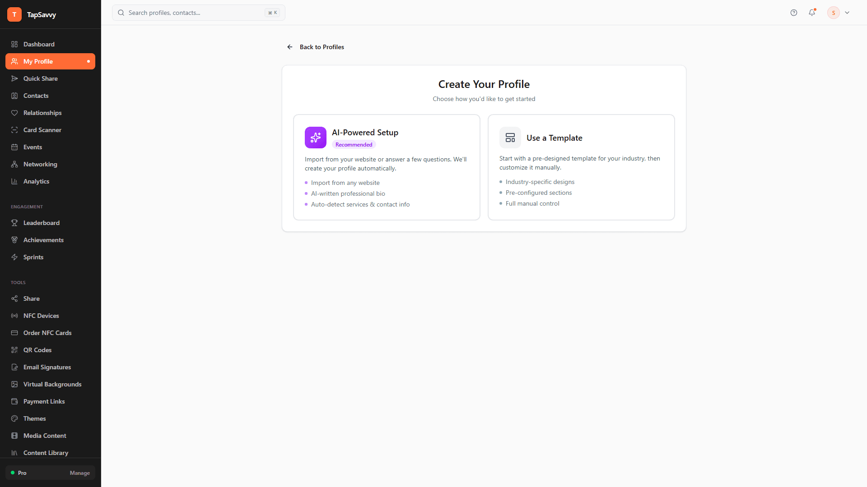
Task: Expand the account menu chevron
Action: pos(848,13)
